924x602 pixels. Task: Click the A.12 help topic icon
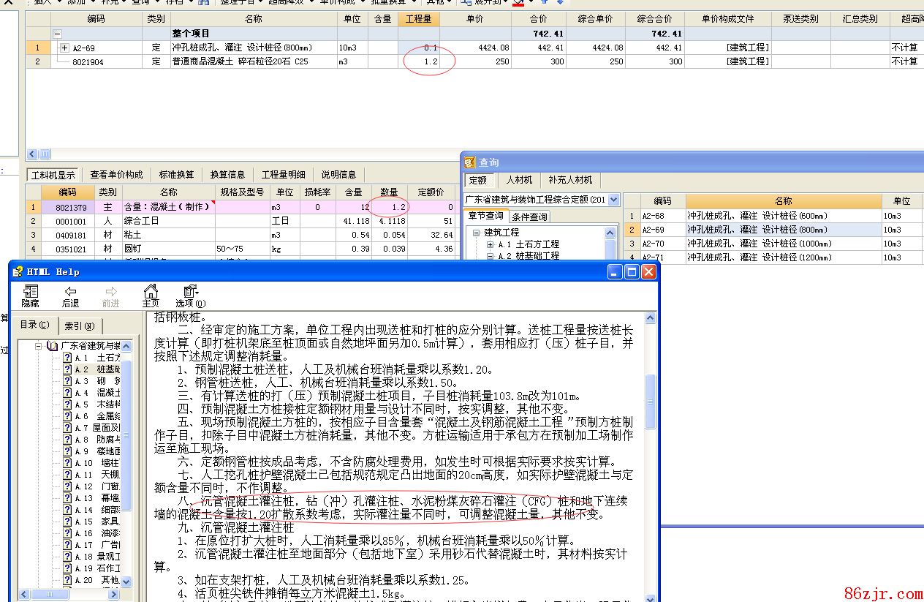pyautogui.click(x=67, y=486)
